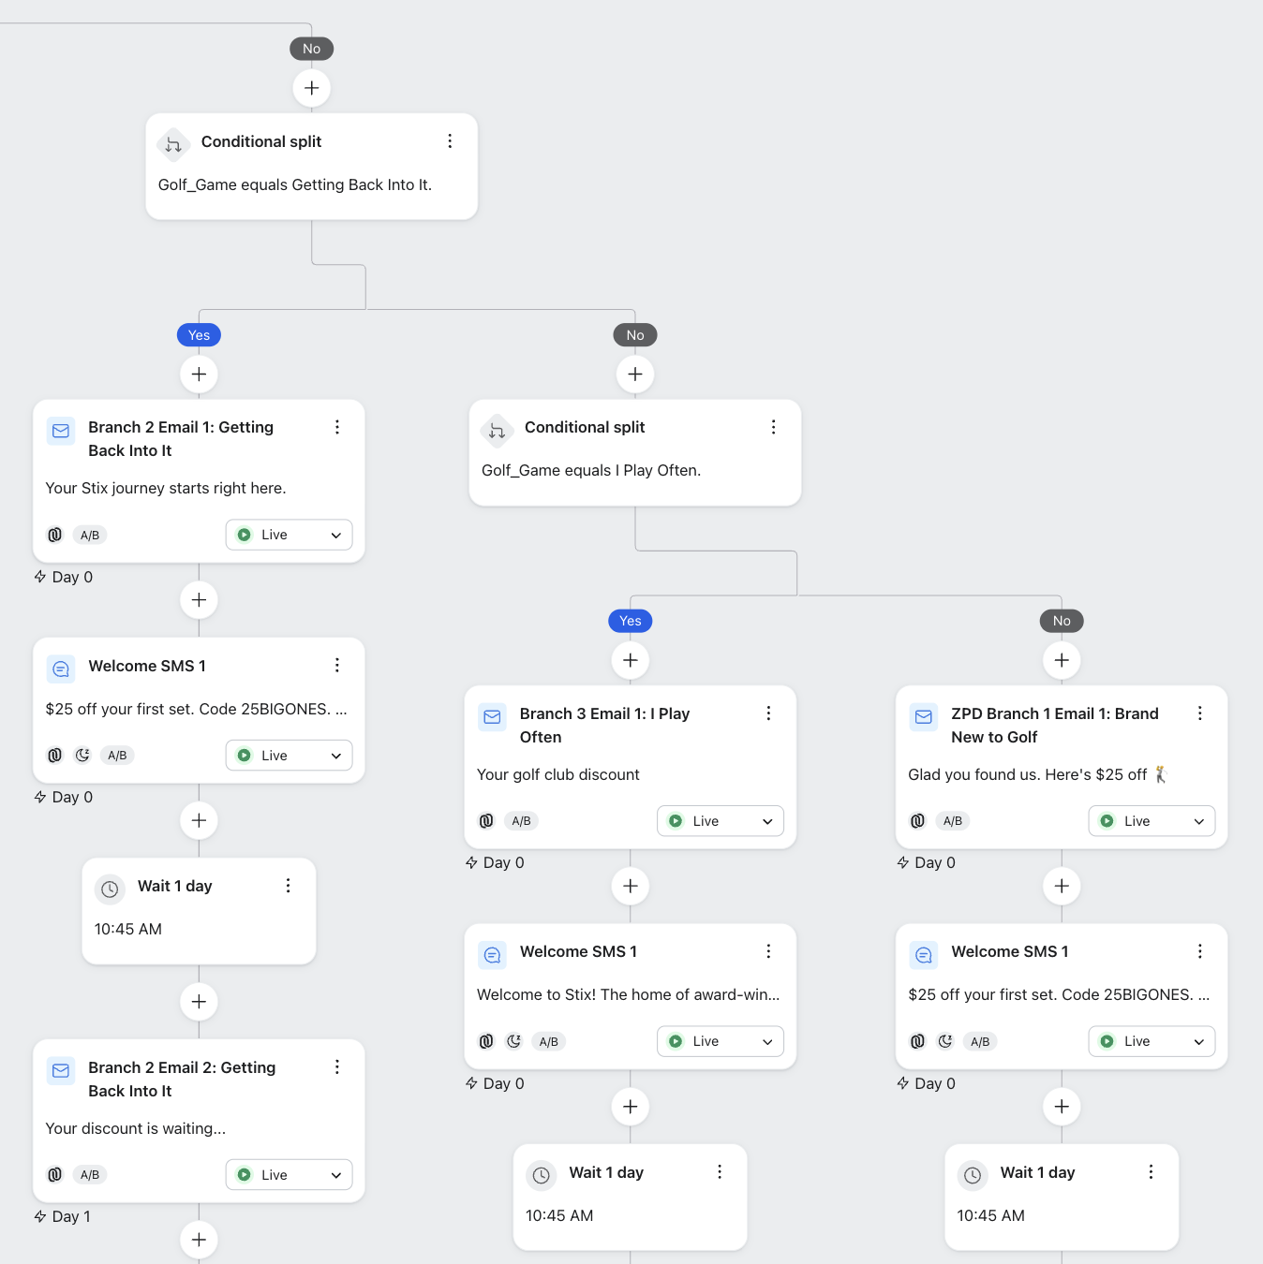Click A/B badge on ZPD Welcome SMS 1
Screen dimensions: 1263x1264
click(980, 1041)
